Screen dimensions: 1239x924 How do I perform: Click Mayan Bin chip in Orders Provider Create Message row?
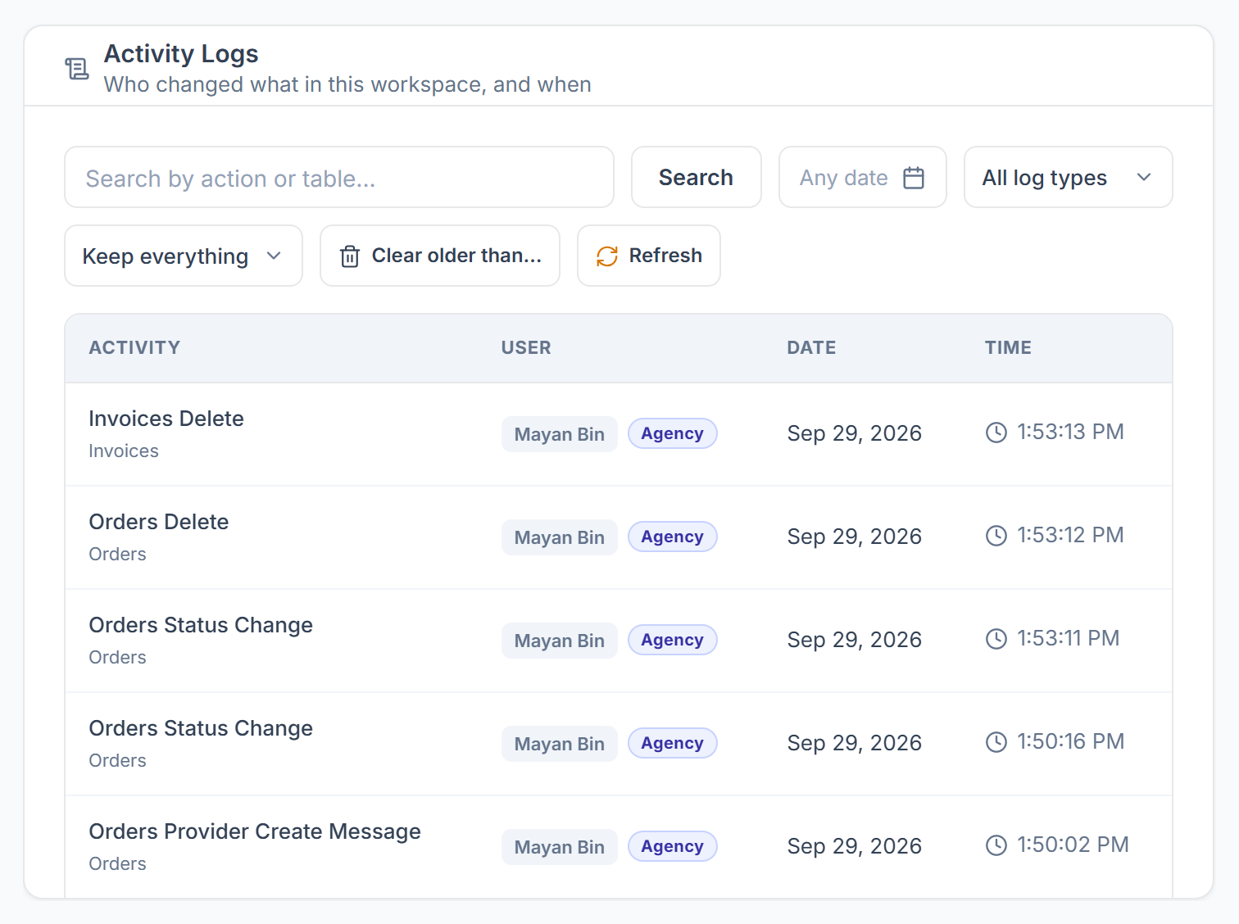[x=560, y=847]
